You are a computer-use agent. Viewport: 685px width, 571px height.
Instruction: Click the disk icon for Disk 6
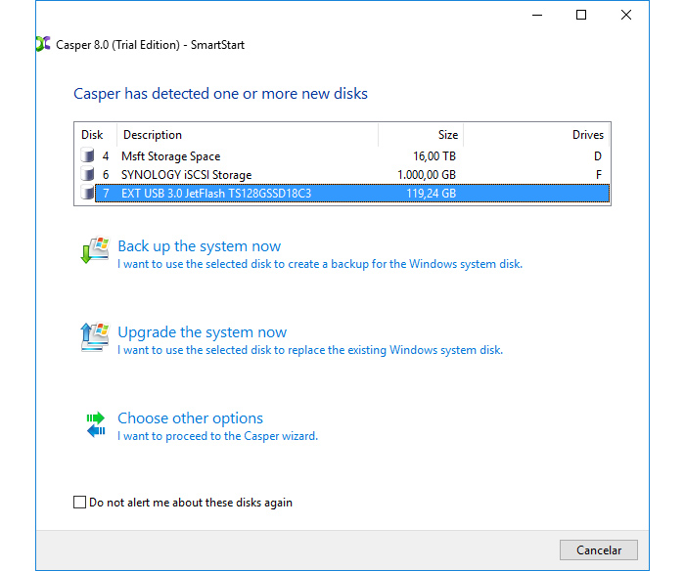tap(89, 175)
